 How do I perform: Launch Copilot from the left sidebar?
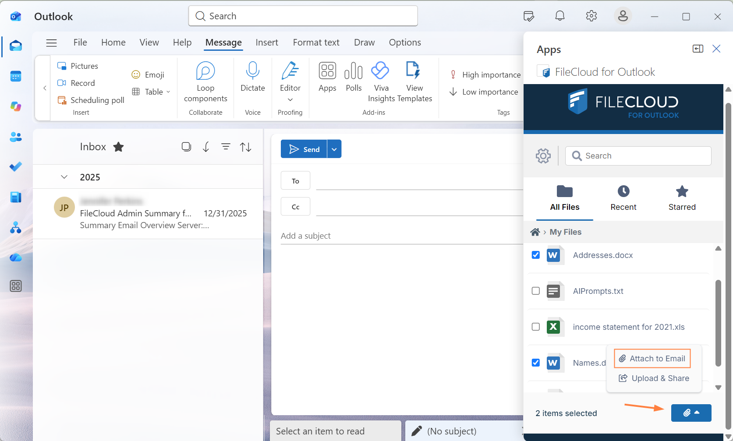tap(16, 106)
